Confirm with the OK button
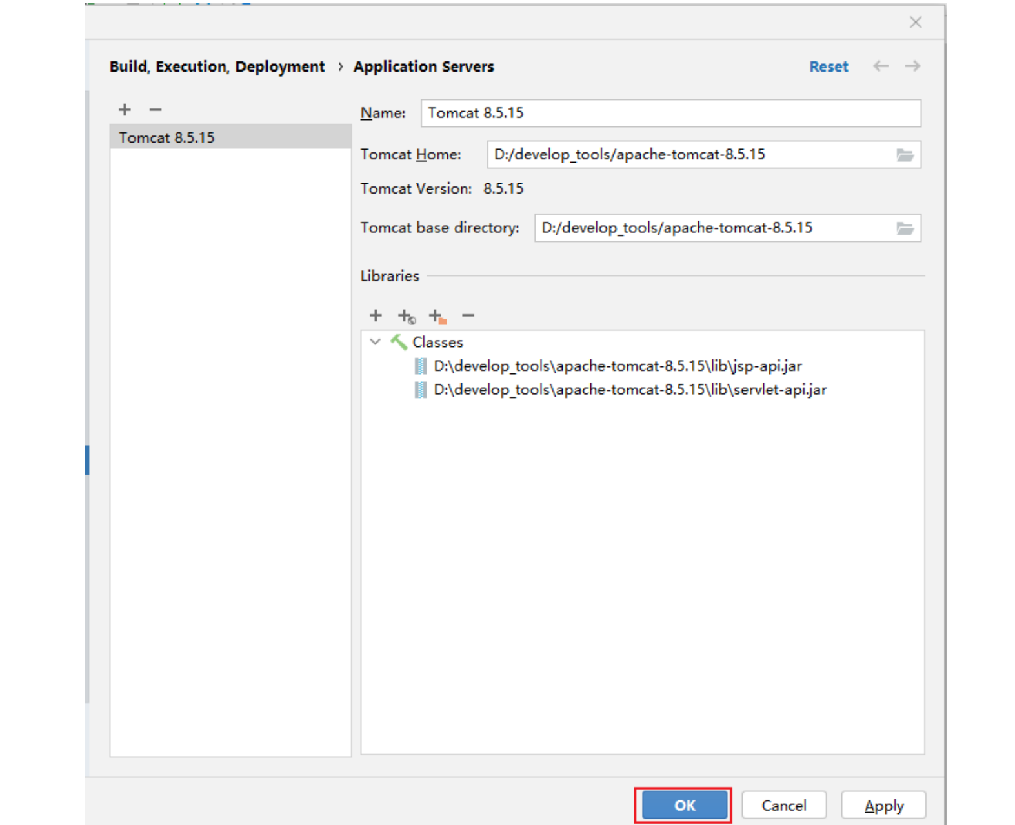Image resolution: width=1015 pixels, height=825 pixels. pos(684,805)
